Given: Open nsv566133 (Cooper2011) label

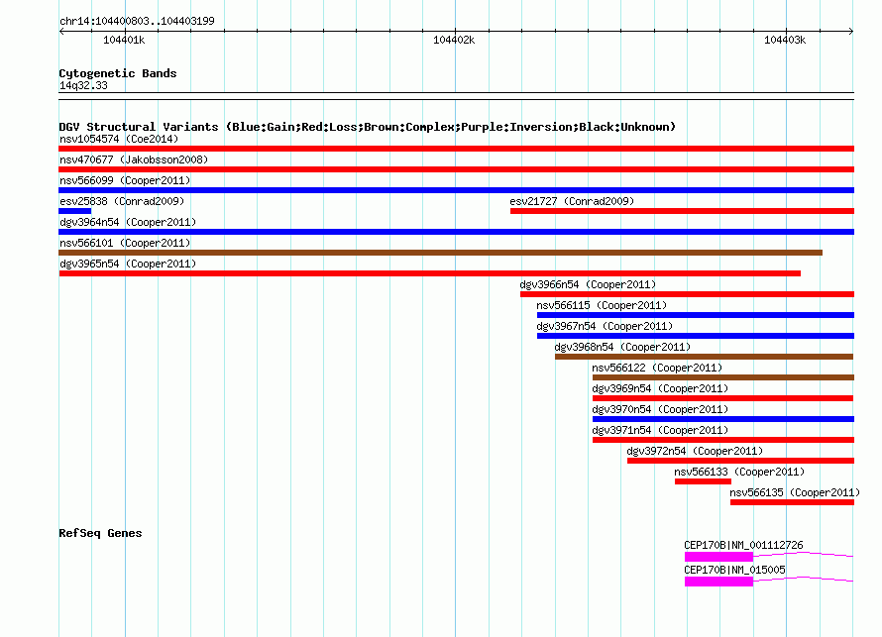Looking at the screenshot, I should (739, 472).
